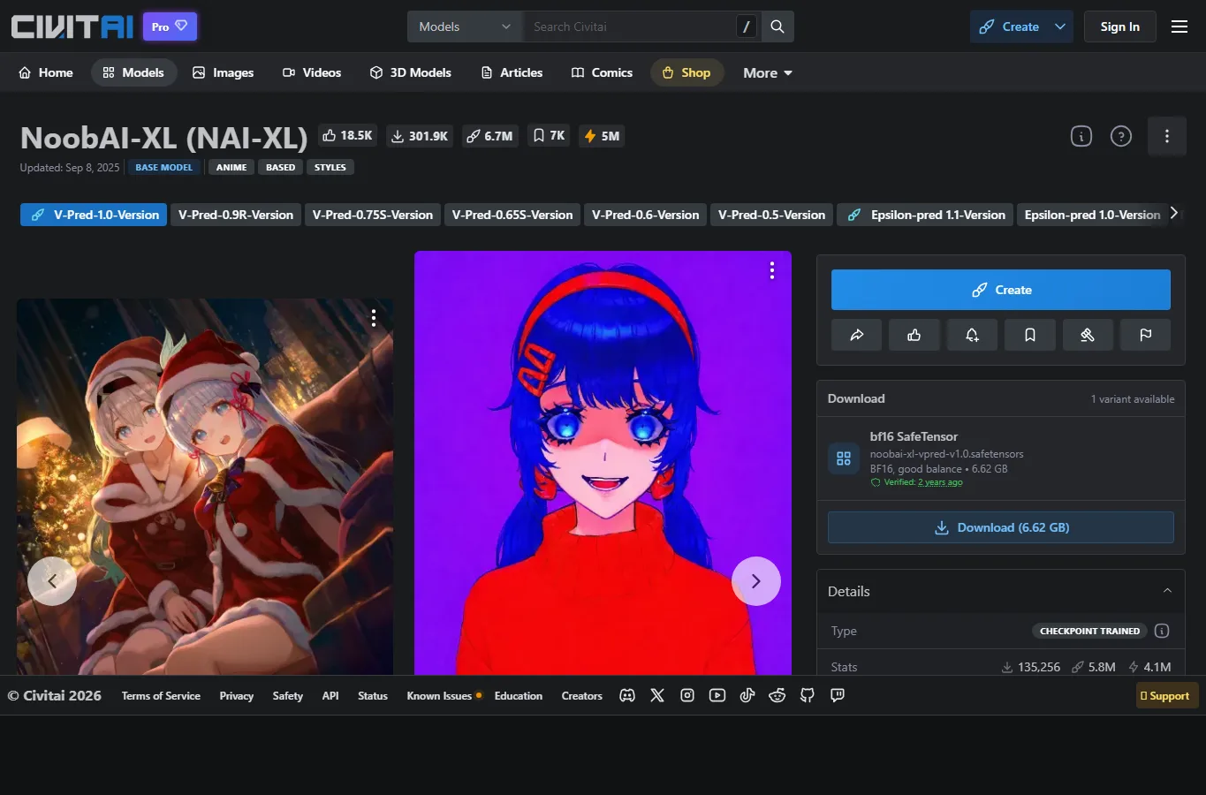Open the Reddit footer icon
Screen dimensions: 1206x795
pyautogui.click(x=777, y=695)
